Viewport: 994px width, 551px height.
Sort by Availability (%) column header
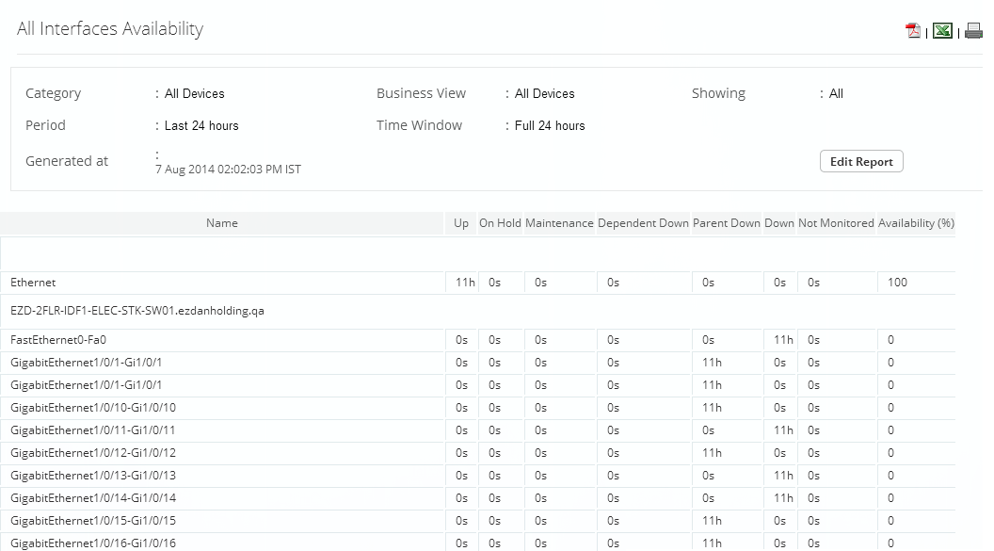click(x=916, y=223)
